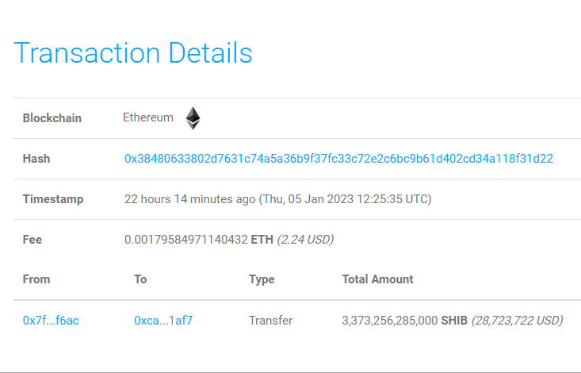Open the sender address 0x7f...f6ac
This screenshot has height=373, width=581.
[x=51, y=321]
